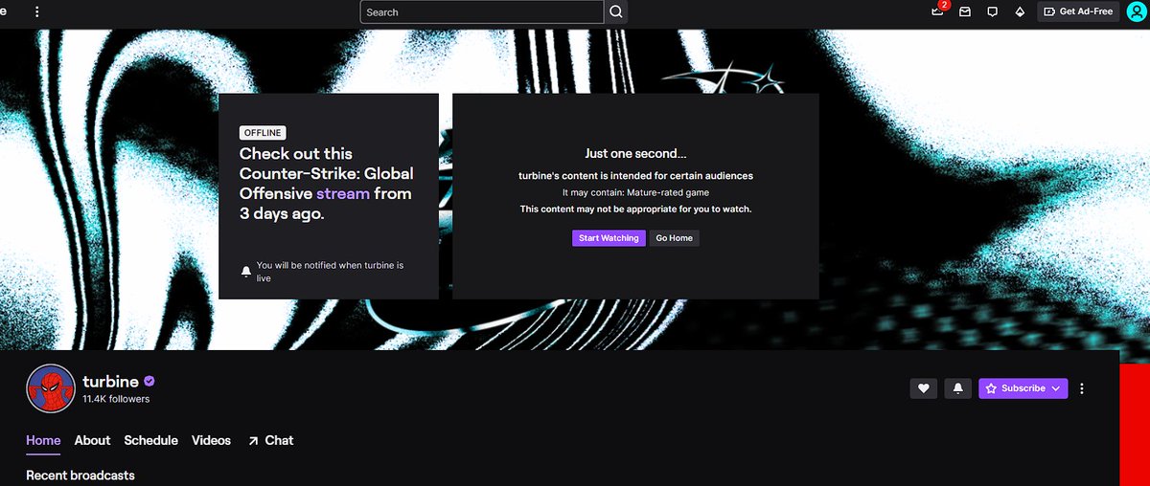Image resolution: width=1150 pixels, height=486 pixels.
Task: Open the three-dot menu in top navigation
Action: coord(37,11)
